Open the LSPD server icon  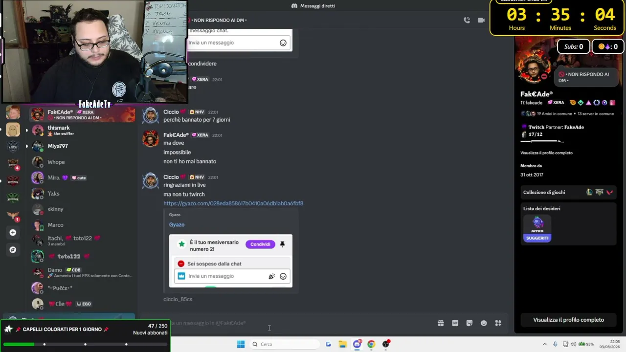coord(13,147)
